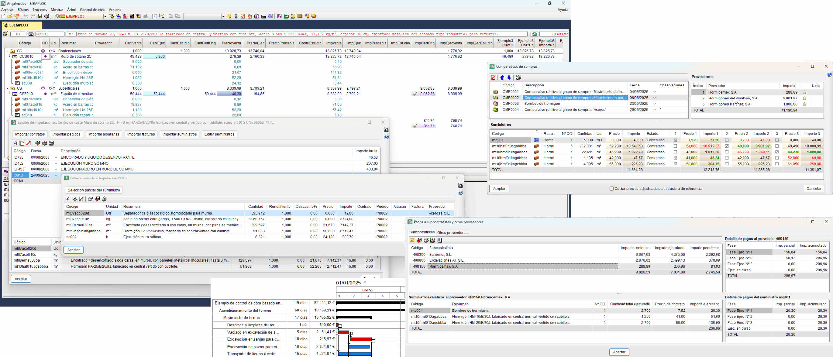Click the delete comparativo icon in Comparativos toolbar
Image resolution: width=833 pixels, height=357 pixels.
(x=494, y=77)
